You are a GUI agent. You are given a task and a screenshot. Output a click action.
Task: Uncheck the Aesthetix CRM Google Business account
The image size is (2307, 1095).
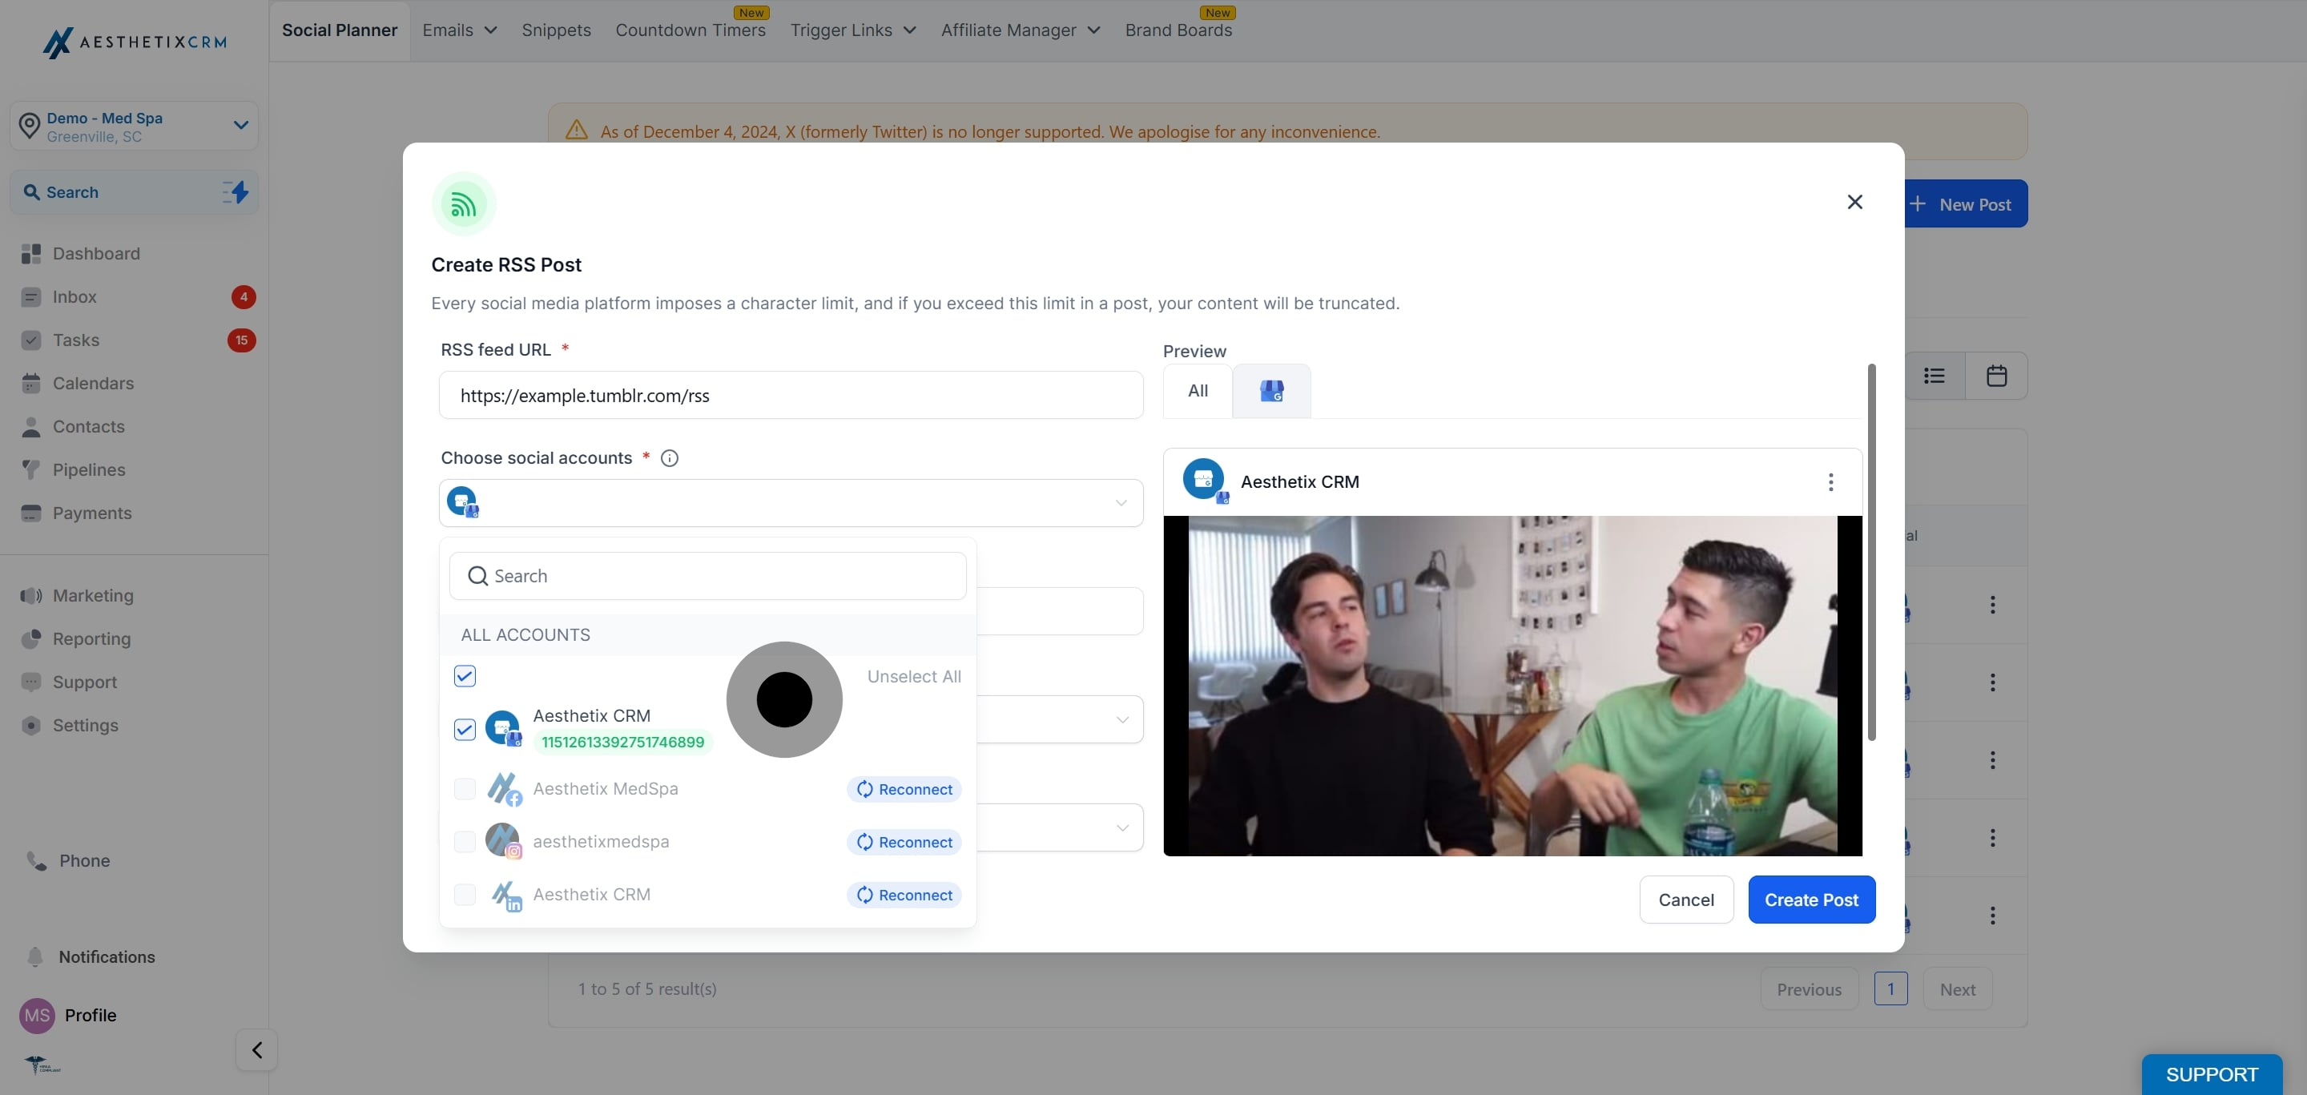[465, 730]
